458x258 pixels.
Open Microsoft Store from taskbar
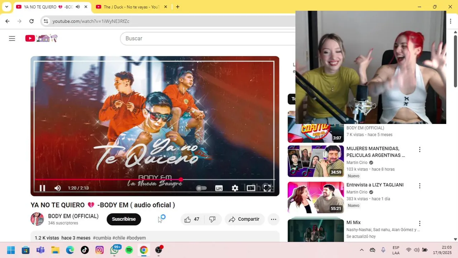(x=25, y=250)
